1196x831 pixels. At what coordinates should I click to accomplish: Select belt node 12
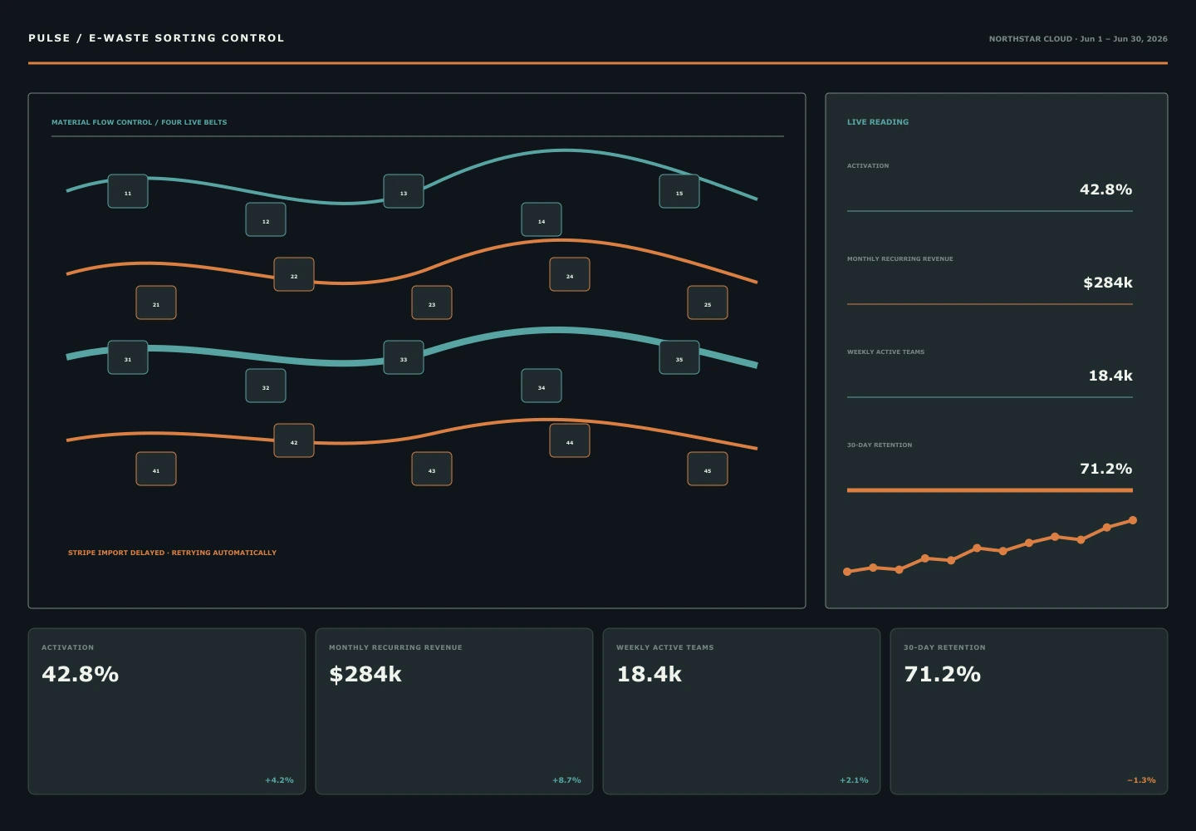(x=266, y=219)
